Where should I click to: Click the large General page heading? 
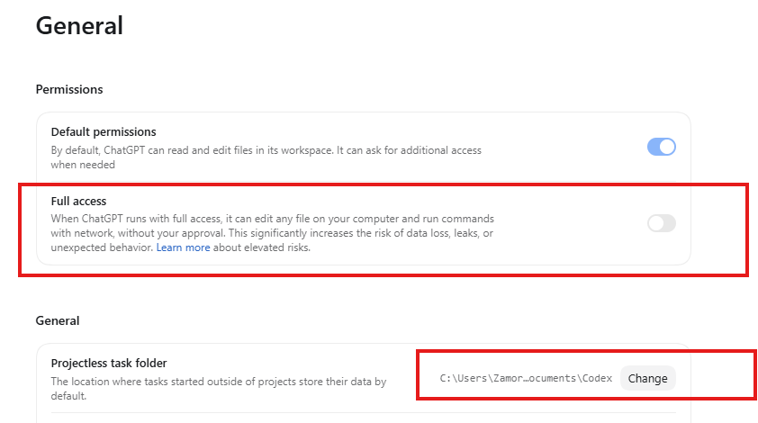79,25
